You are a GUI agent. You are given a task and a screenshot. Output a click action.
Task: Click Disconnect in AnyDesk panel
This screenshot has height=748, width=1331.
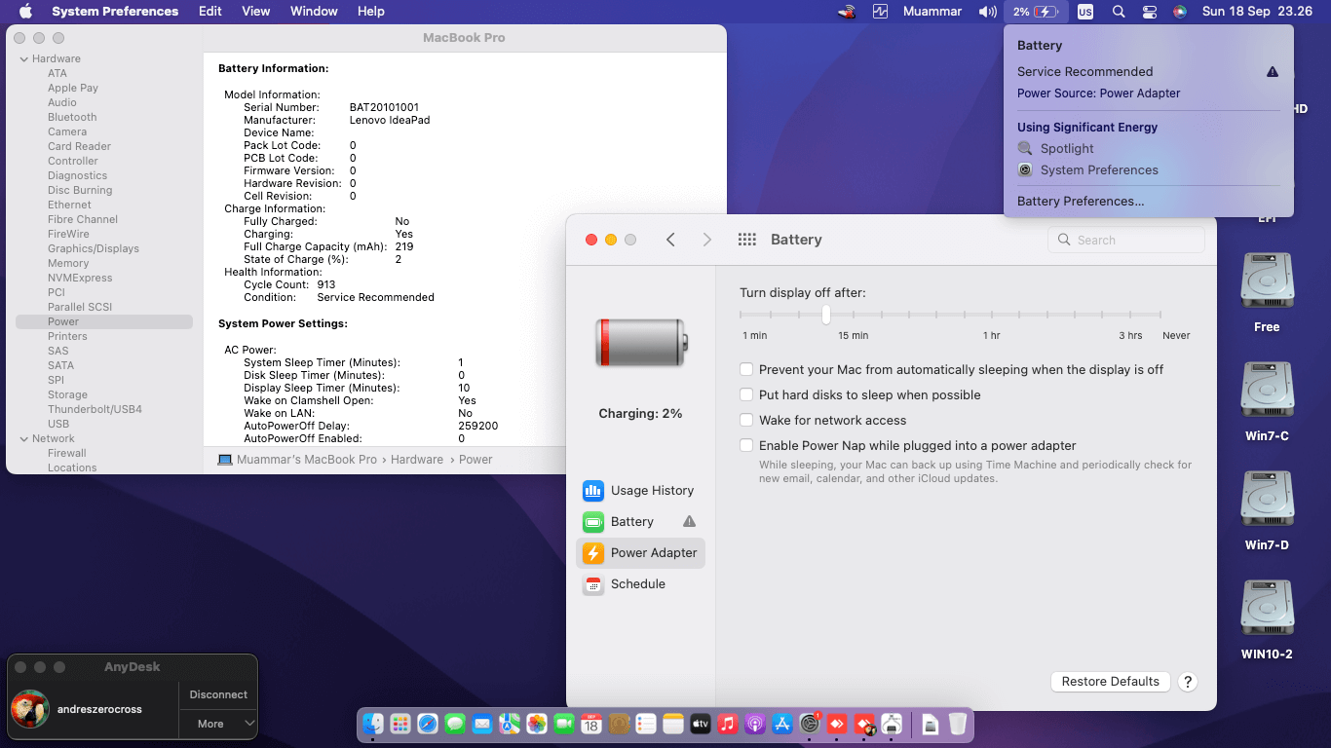(218, 694)
